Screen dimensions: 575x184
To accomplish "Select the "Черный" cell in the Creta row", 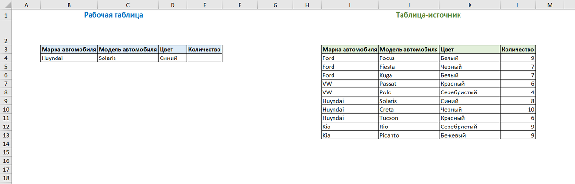I will (x=469, y=110).
